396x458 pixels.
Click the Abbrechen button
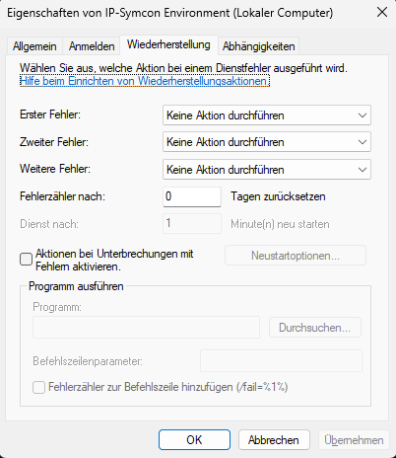pos(274,440)
